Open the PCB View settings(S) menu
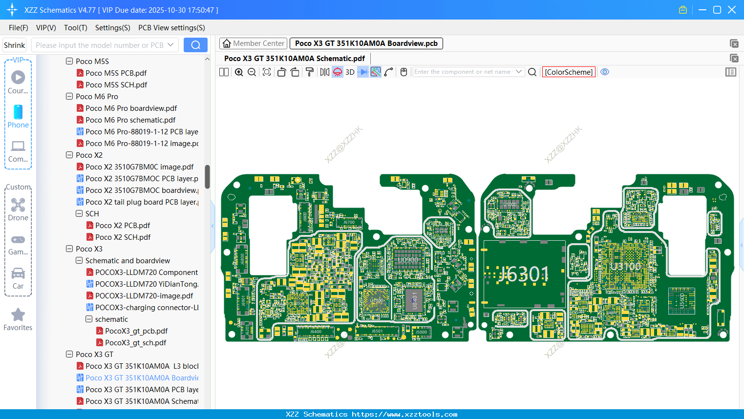 pos(171,28)
